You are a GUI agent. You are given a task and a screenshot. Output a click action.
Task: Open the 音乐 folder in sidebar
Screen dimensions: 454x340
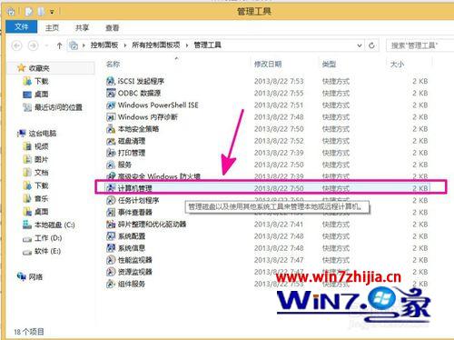(x=42, y=198)
